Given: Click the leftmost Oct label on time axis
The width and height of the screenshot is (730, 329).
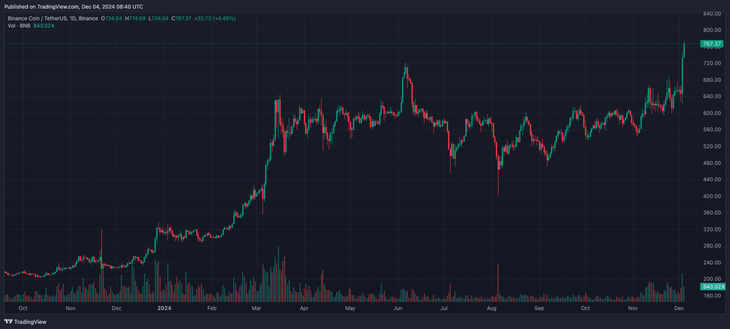Looking at the screenshot, I should coord(22,308).
